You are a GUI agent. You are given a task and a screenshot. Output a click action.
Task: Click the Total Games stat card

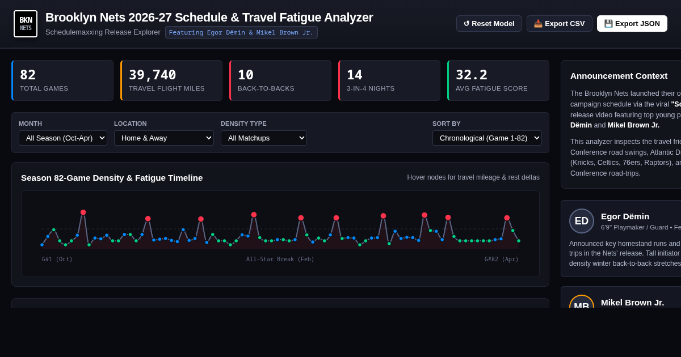pyautogui.click(x=62, y=80)
